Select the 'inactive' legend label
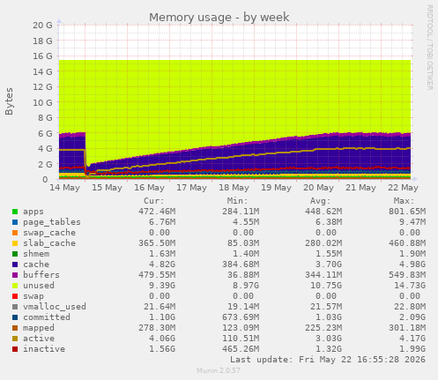Screen dimensions: 438x380 (x=44, y=349)
